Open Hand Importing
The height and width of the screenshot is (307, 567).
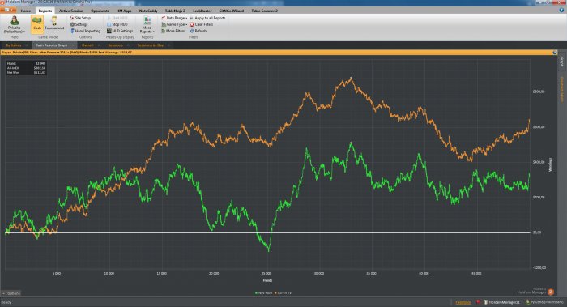pyautogui.click(x=85, y=31)
